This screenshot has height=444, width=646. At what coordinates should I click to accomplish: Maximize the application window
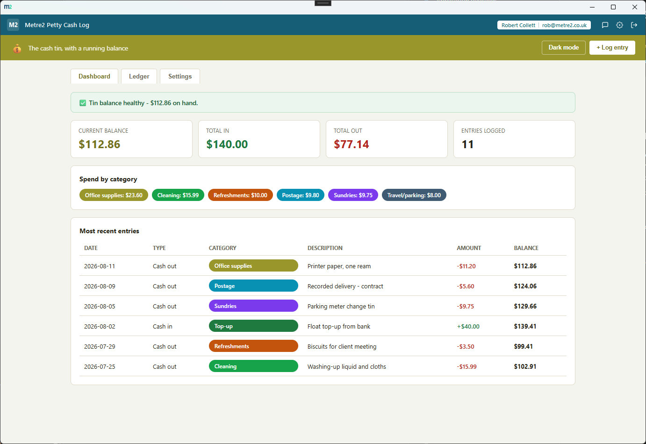(x=613, y=7)
